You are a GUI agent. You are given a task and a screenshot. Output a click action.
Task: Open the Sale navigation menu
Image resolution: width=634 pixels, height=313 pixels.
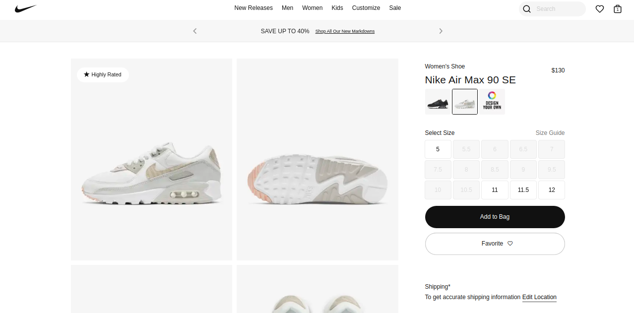click(395, 8)
